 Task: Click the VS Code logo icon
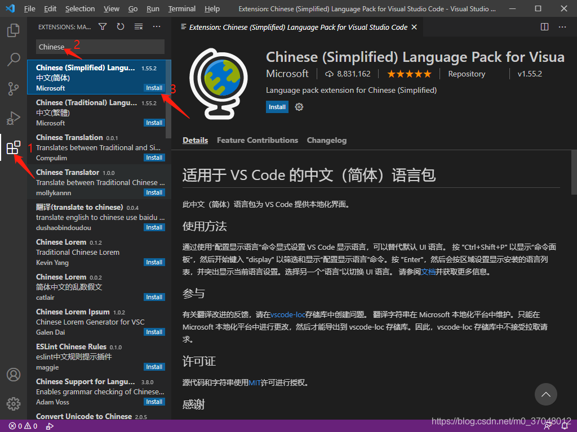10,8
